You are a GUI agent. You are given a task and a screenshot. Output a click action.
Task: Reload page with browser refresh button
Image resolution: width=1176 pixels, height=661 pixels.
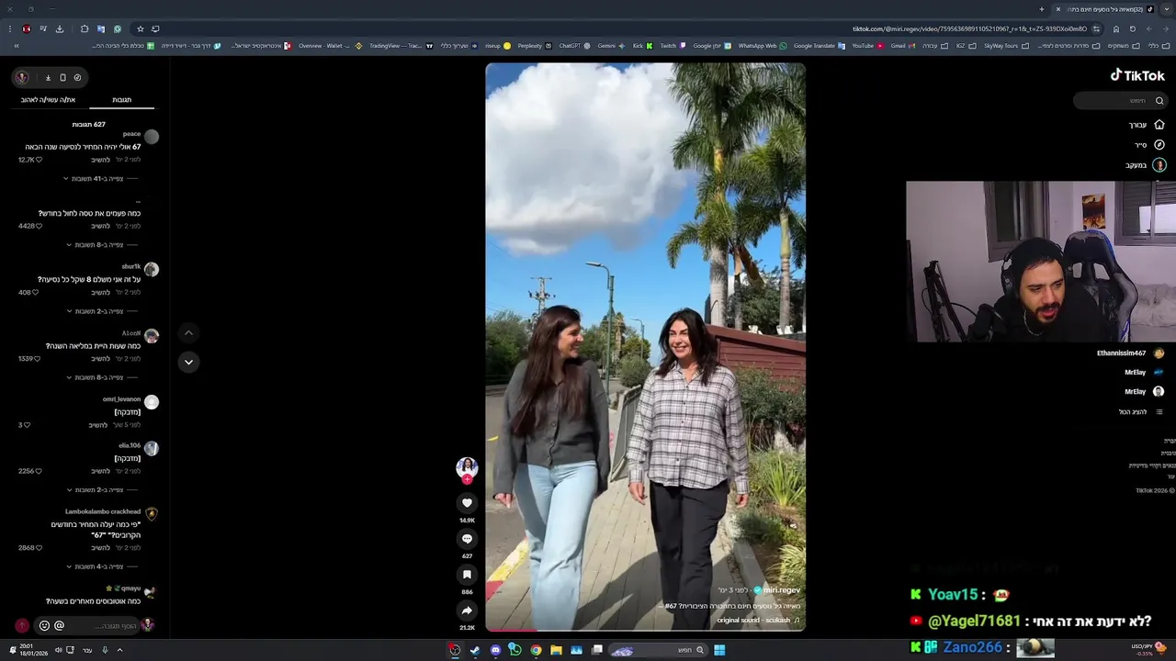[1133, 28]
